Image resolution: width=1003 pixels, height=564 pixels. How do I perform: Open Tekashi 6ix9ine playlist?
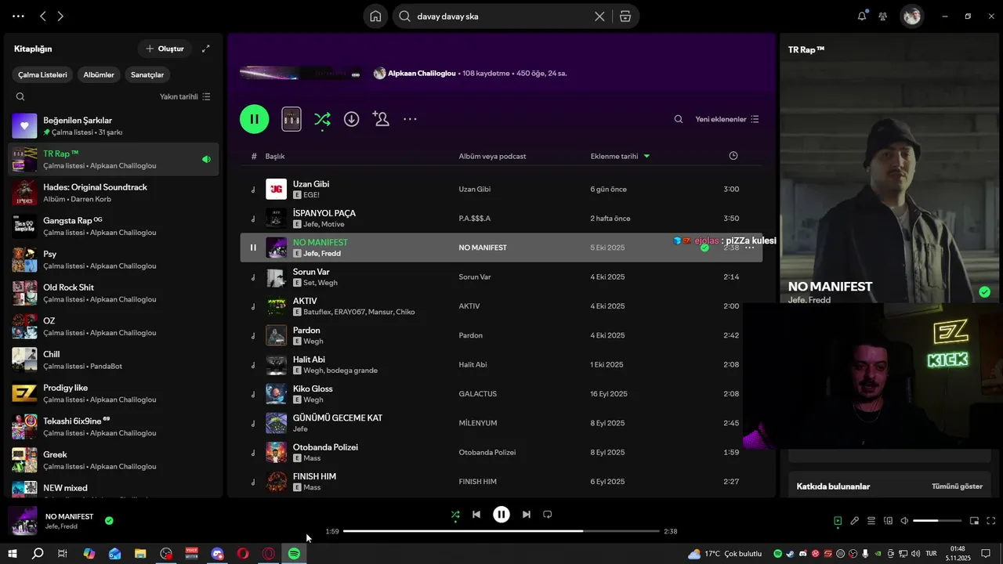point(114,427)
